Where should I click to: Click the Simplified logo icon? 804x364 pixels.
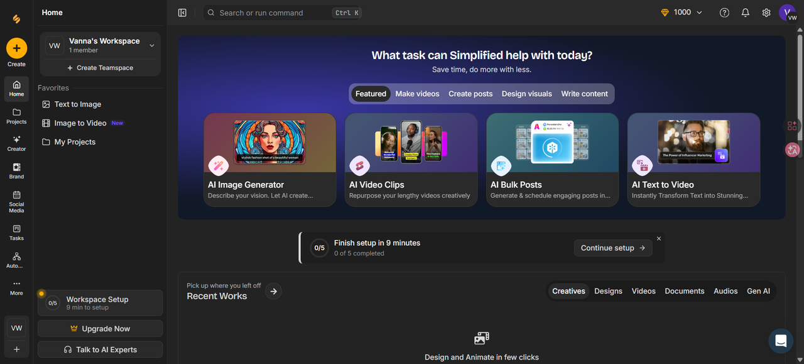point(16,19)
